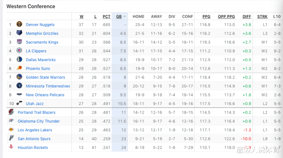Image resolution: width=283 pixels, height=158 pixels.
Task: Open the Los Angeles Lakers link
Action: tap(35, 130)
